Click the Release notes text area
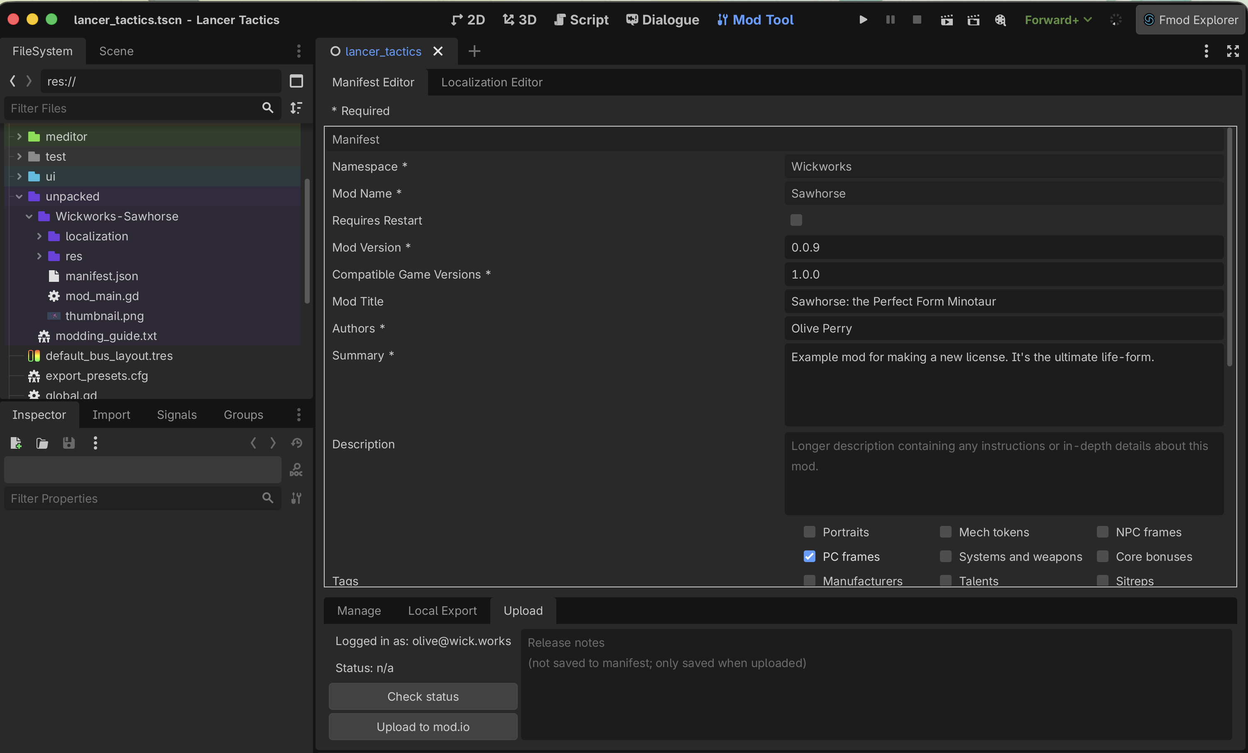This screenshot has height=753, width=1248. [x=876, y=684]
